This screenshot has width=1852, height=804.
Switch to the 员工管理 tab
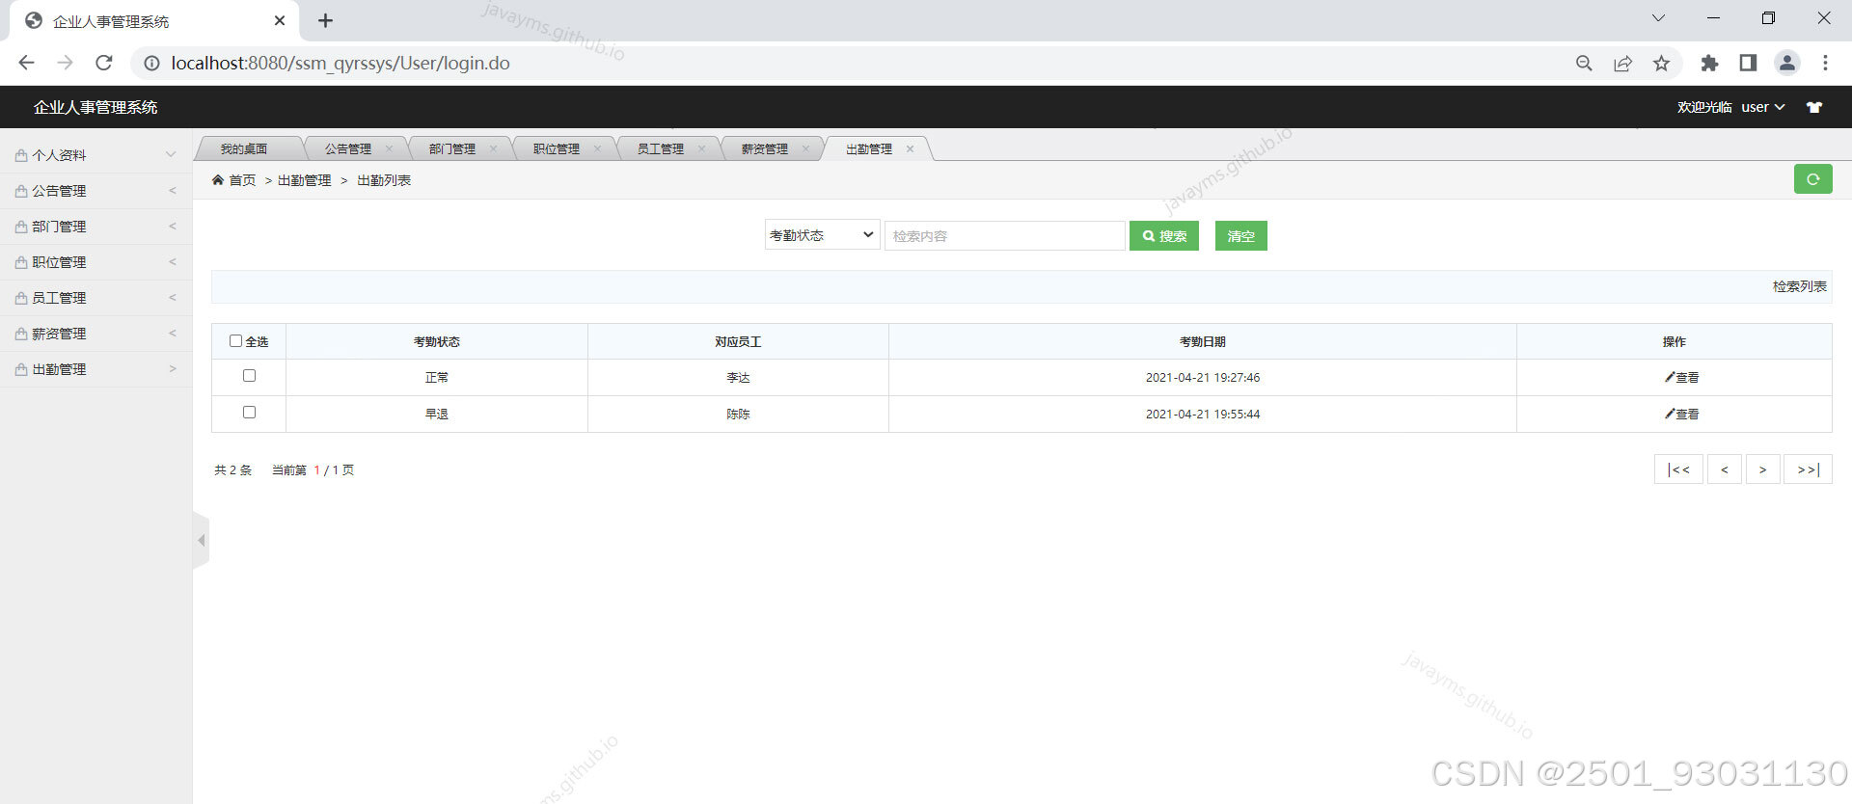[x=661, y=148]
